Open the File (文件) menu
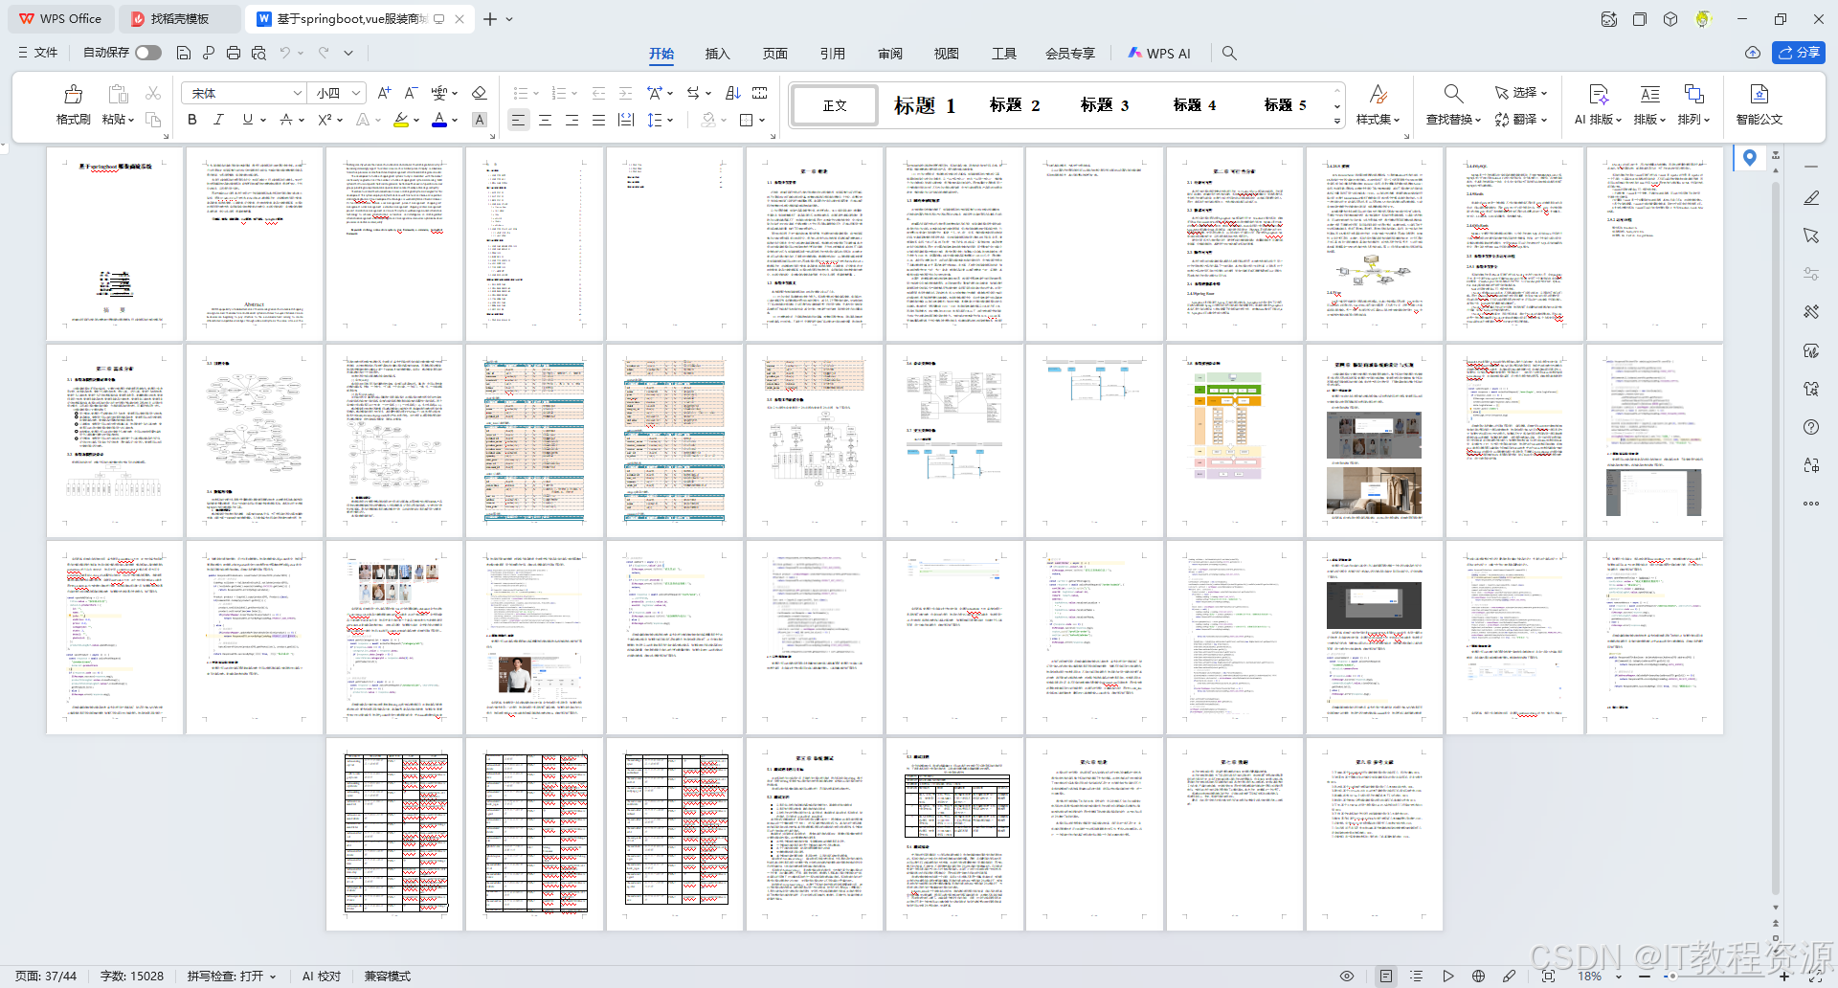1838x988 pixels. click(38, 53)
